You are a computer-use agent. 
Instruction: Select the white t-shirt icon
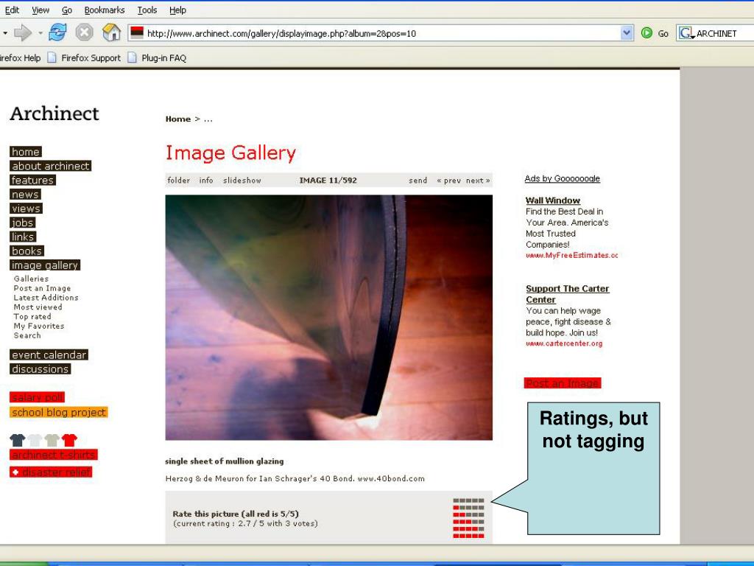(35, 440)
